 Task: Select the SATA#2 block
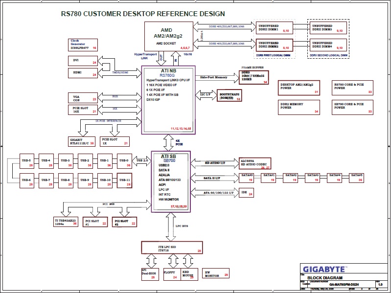(x=290, y=178)
